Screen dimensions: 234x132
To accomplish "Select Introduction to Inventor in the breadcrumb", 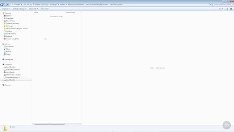I will click(x=76, y=5).
